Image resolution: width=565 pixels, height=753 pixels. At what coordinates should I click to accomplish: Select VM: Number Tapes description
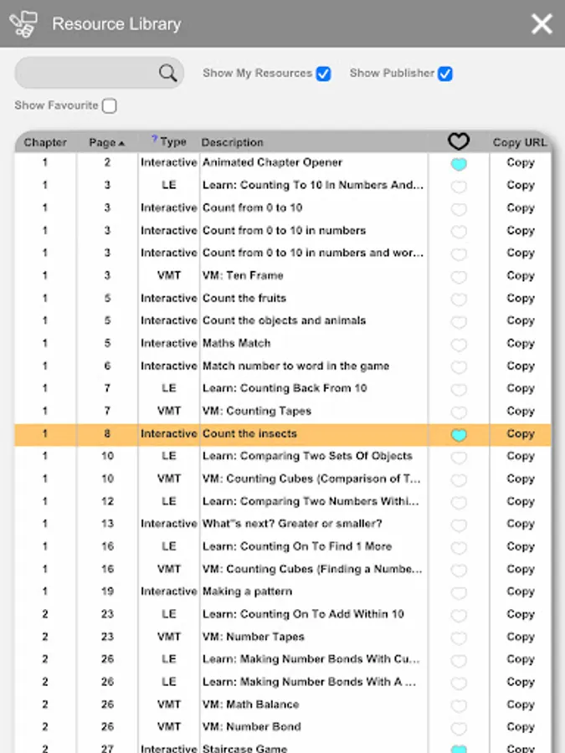(253, 637)
